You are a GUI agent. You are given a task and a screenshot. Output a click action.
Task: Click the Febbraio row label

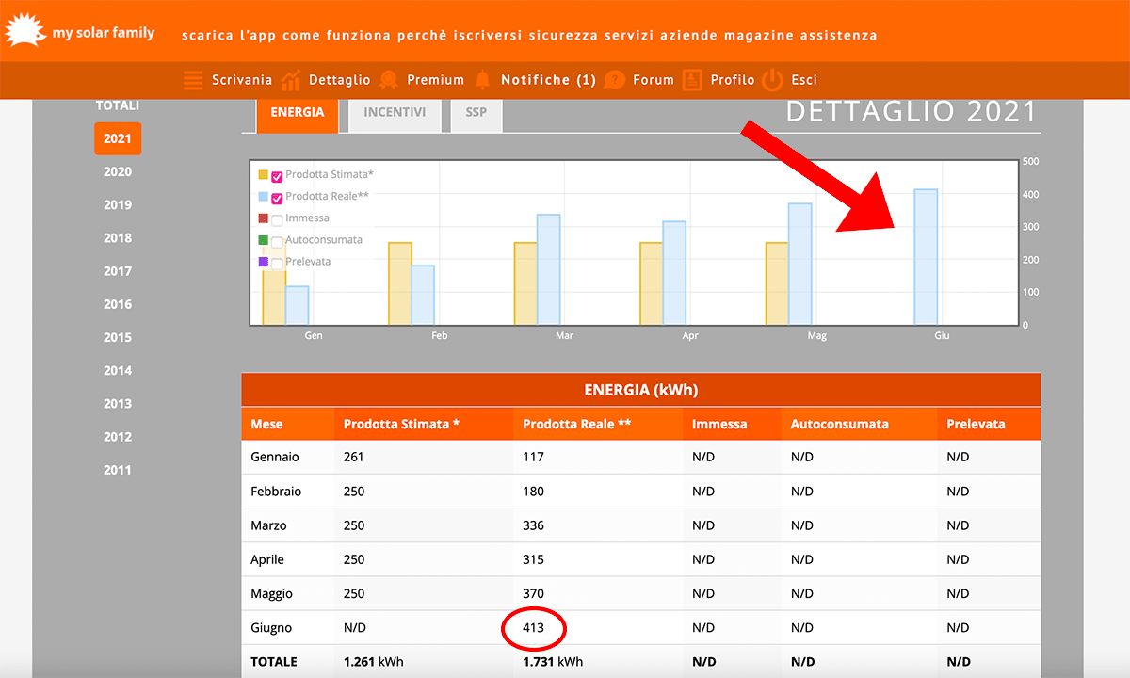[x=276, y=491]
